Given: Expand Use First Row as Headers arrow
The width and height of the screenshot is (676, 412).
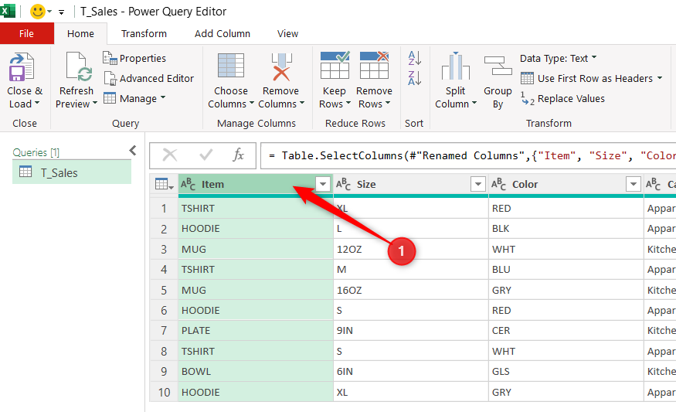Looking at the screenshot, I should 660,78.
